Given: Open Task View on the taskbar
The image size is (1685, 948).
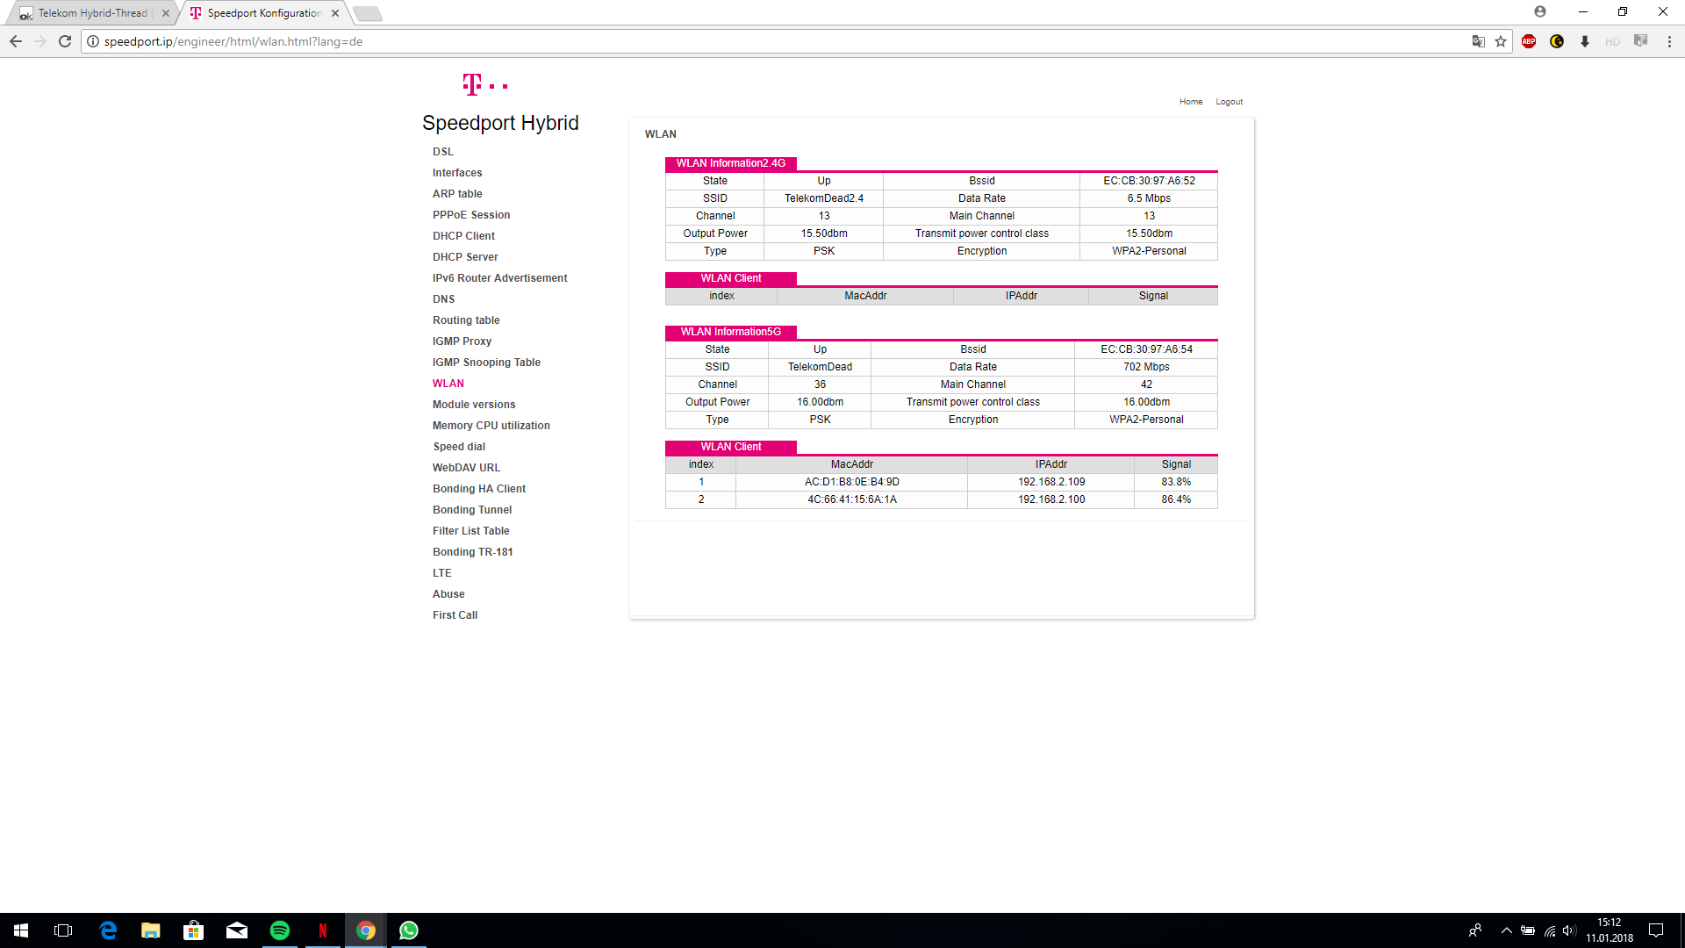Looking at the screenshot, I should 63,930.
